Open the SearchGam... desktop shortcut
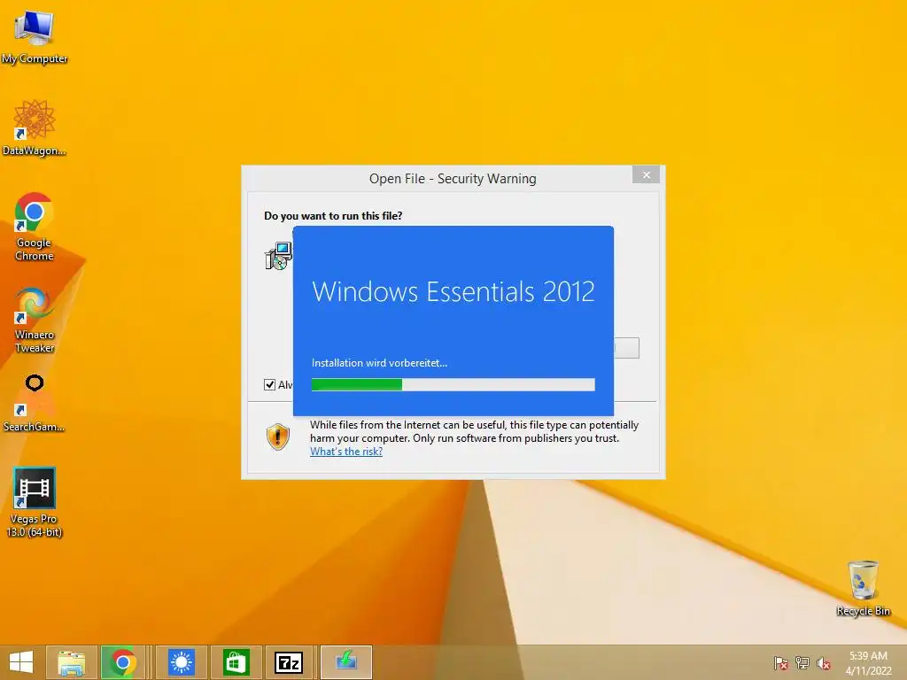907x680 pixels. [x=35, y=403]
